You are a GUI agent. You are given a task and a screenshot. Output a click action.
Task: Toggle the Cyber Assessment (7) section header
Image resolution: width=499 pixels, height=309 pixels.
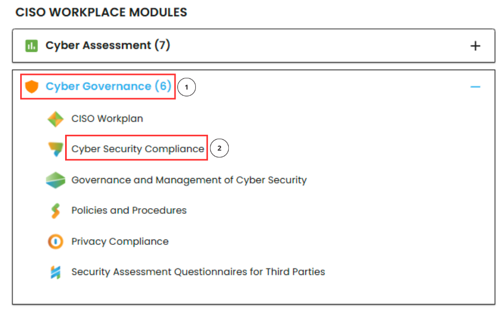pyautogui.click(x=108, y=45)
